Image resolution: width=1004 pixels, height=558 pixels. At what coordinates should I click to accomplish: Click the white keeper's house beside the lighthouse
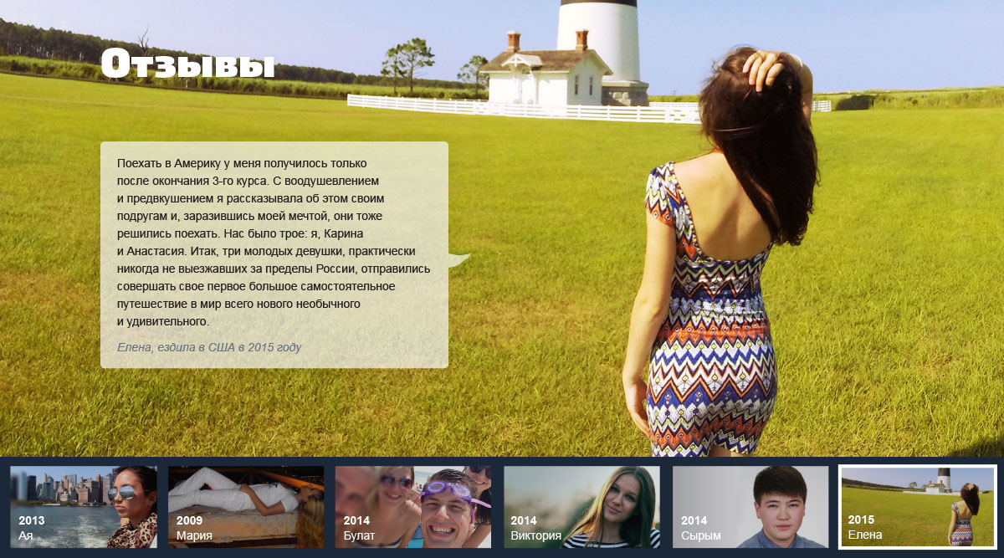point(546,79)
